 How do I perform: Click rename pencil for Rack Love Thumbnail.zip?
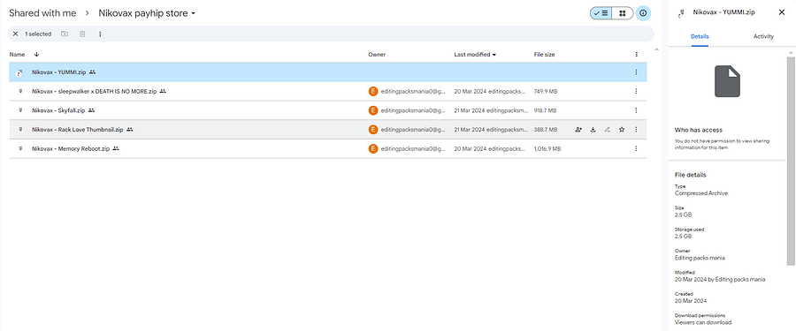pyautogui.click(x=607, y=130)
